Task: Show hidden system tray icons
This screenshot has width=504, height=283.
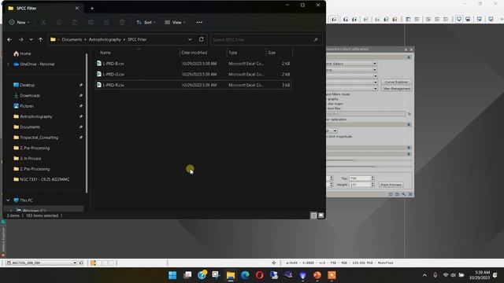Action: click(x=424, y=275)
